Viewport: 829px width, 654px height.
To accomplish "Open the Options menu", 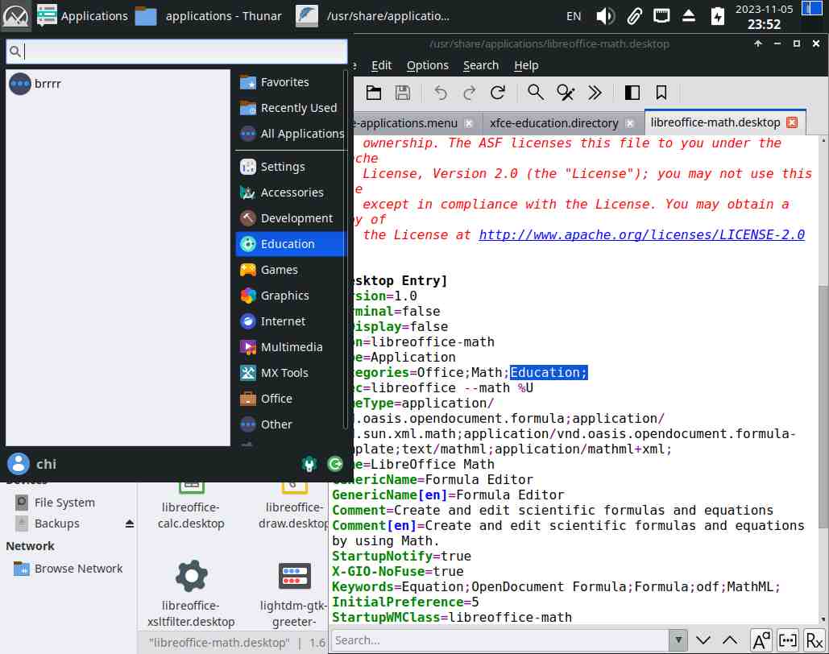I will (427, 65).
